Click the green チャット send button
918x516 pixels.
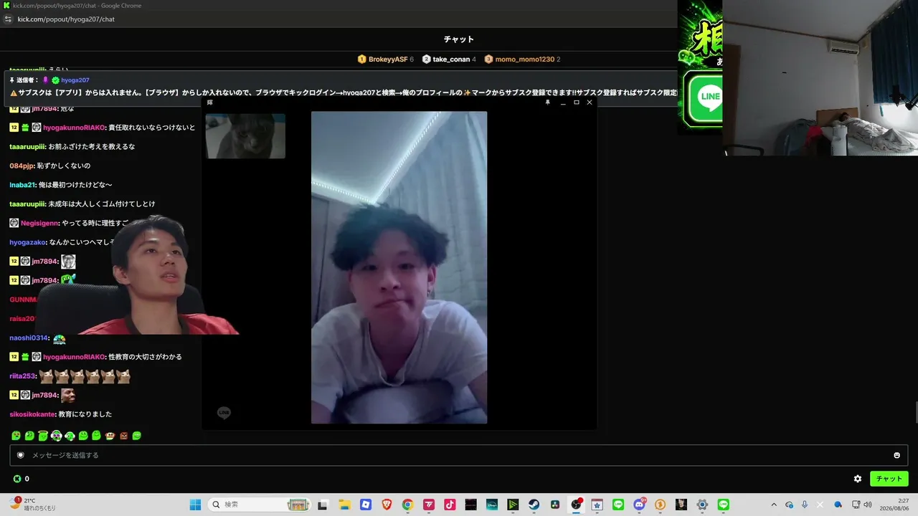click(x=889, y=479)
